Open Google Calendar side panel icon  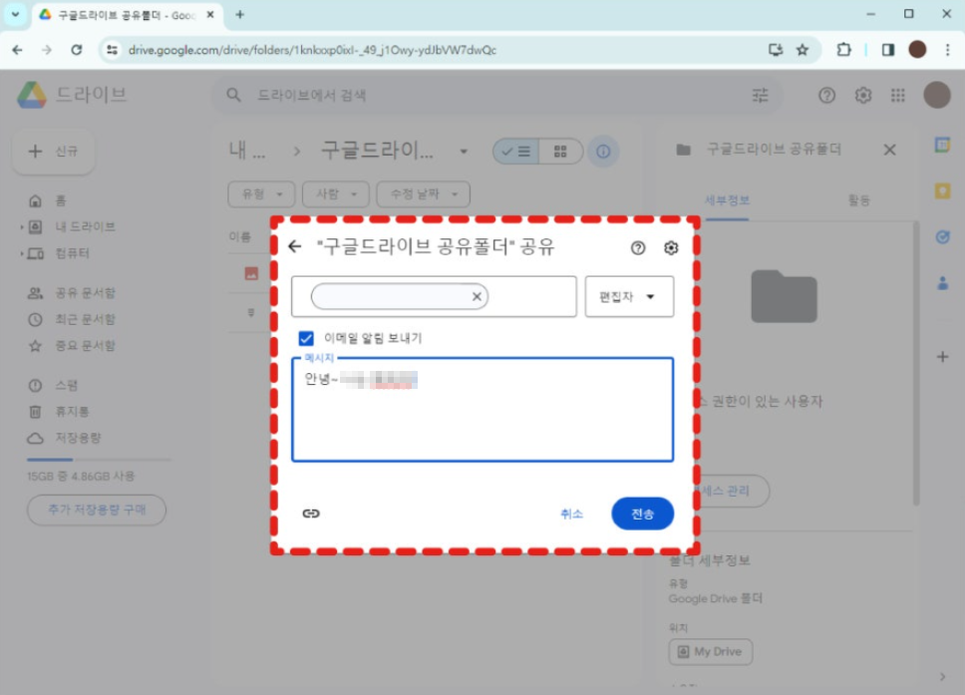click(x=942, y=146)
